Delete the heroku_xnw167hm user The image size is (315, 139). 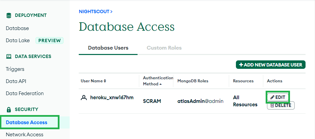click(281, 106)
